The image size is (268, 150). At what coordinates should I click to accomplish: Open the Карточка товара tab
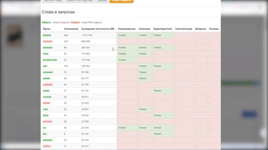[53, 1]
